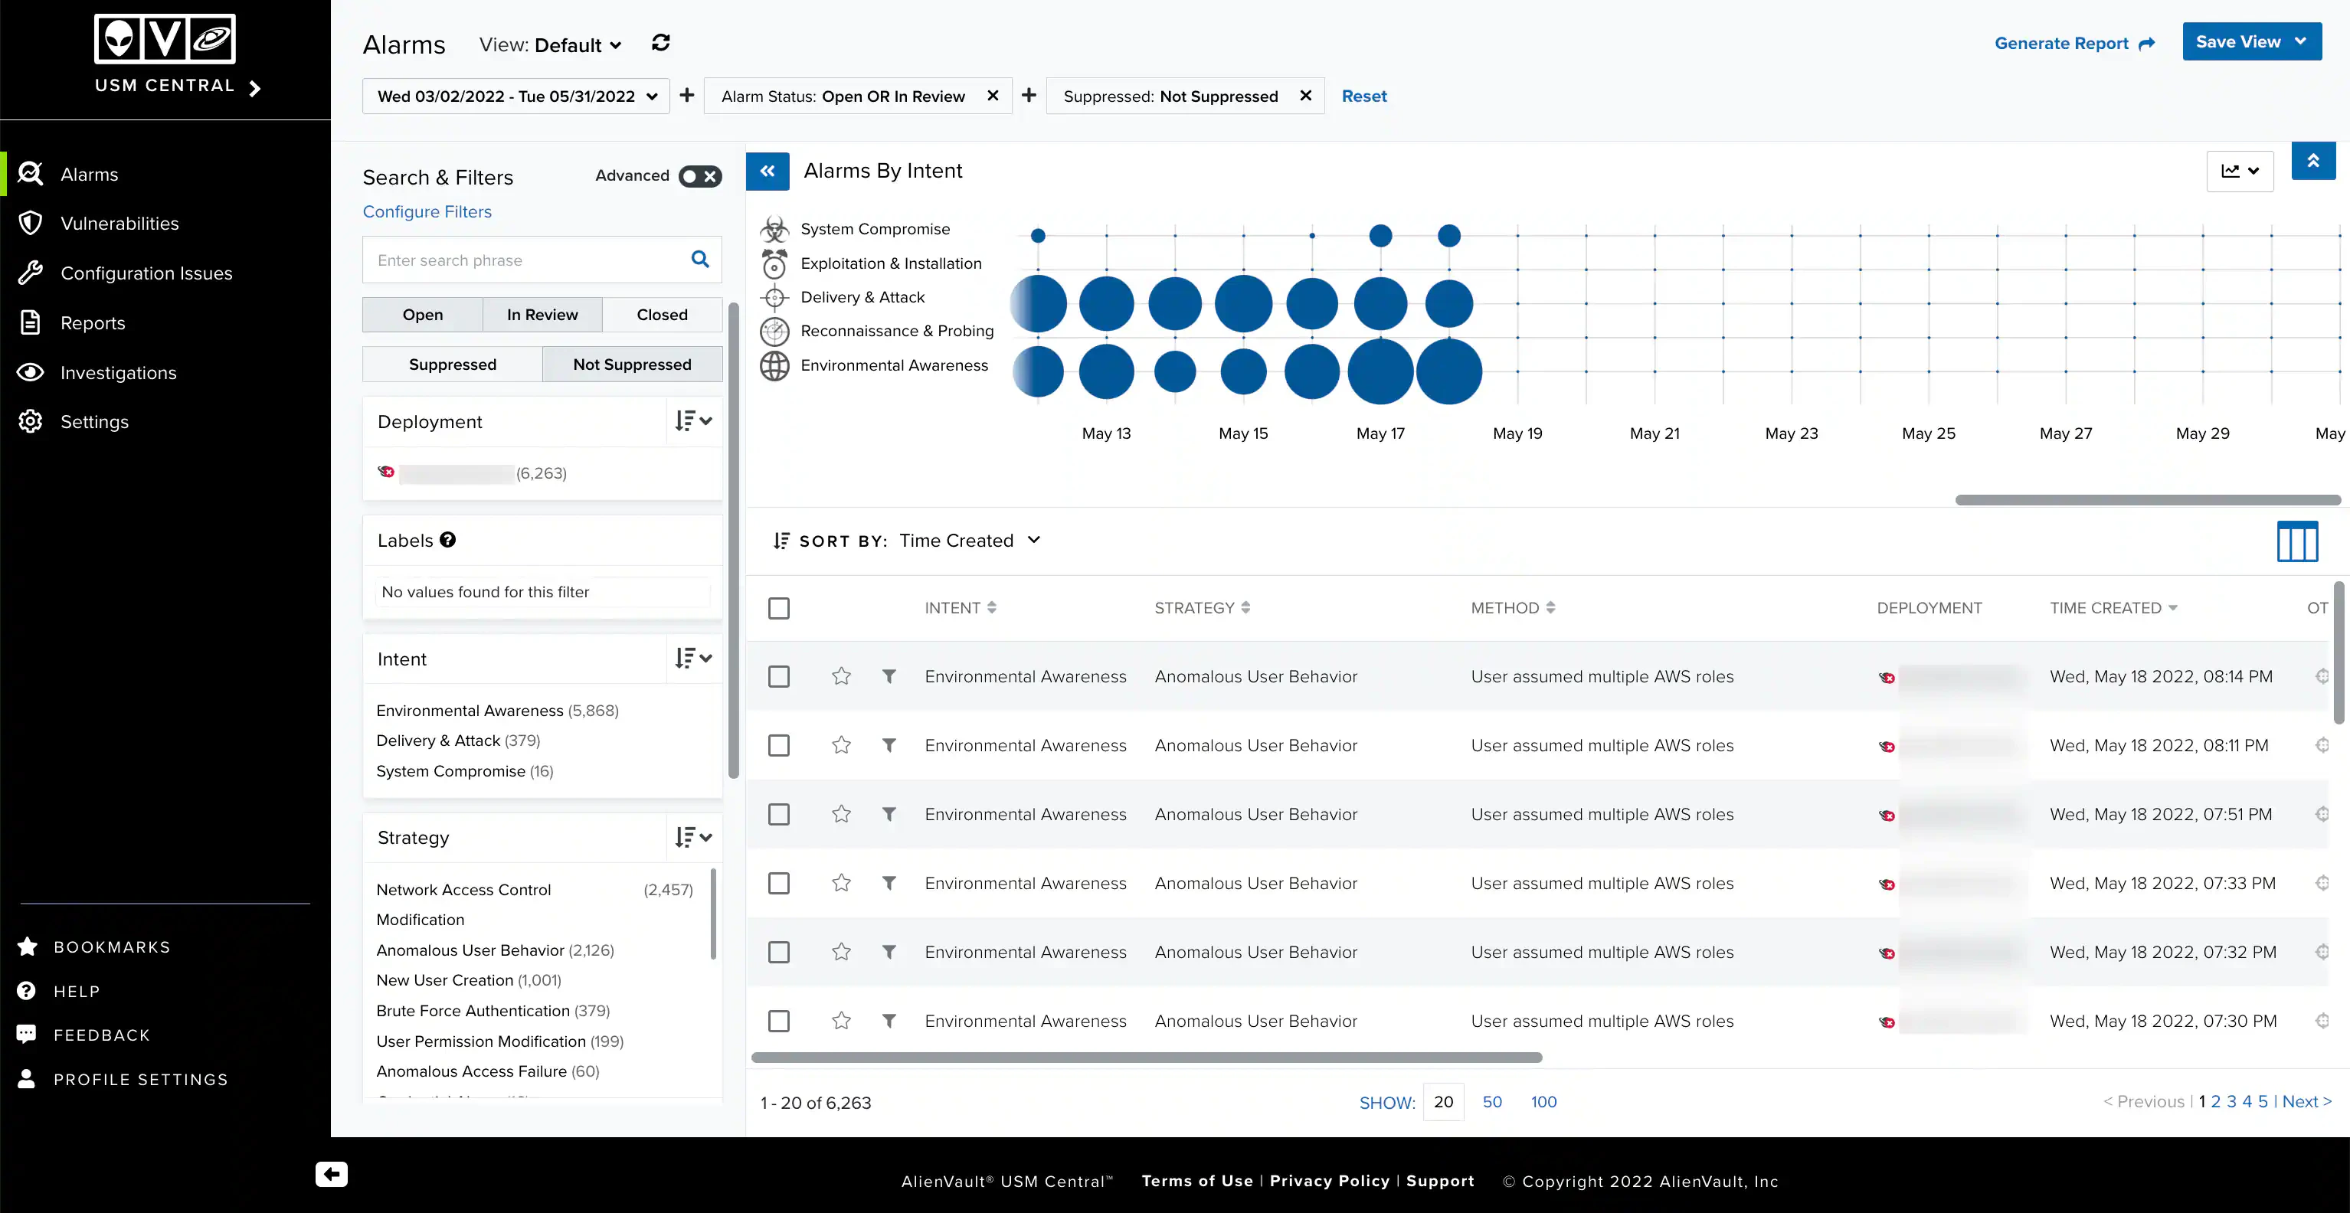Collapse the filters panel with the double-chevron button
The height and width of the screenshot is (1213, 2350).
point(768,171)
